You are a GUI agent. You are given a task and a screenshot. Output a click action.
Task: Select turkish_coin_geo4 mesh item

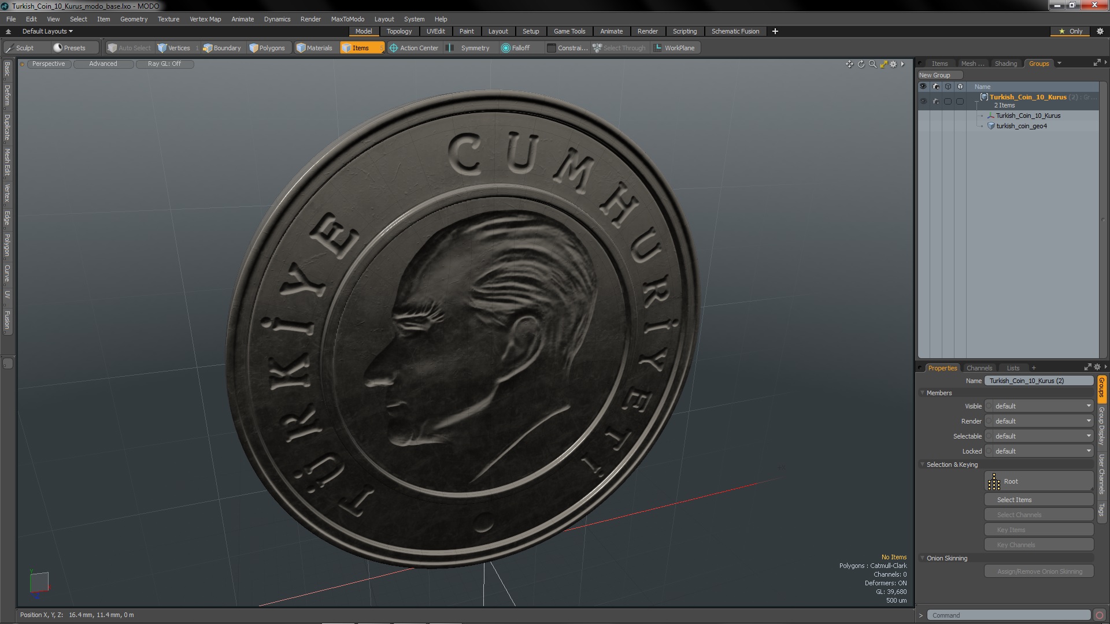click(1022, 126)
